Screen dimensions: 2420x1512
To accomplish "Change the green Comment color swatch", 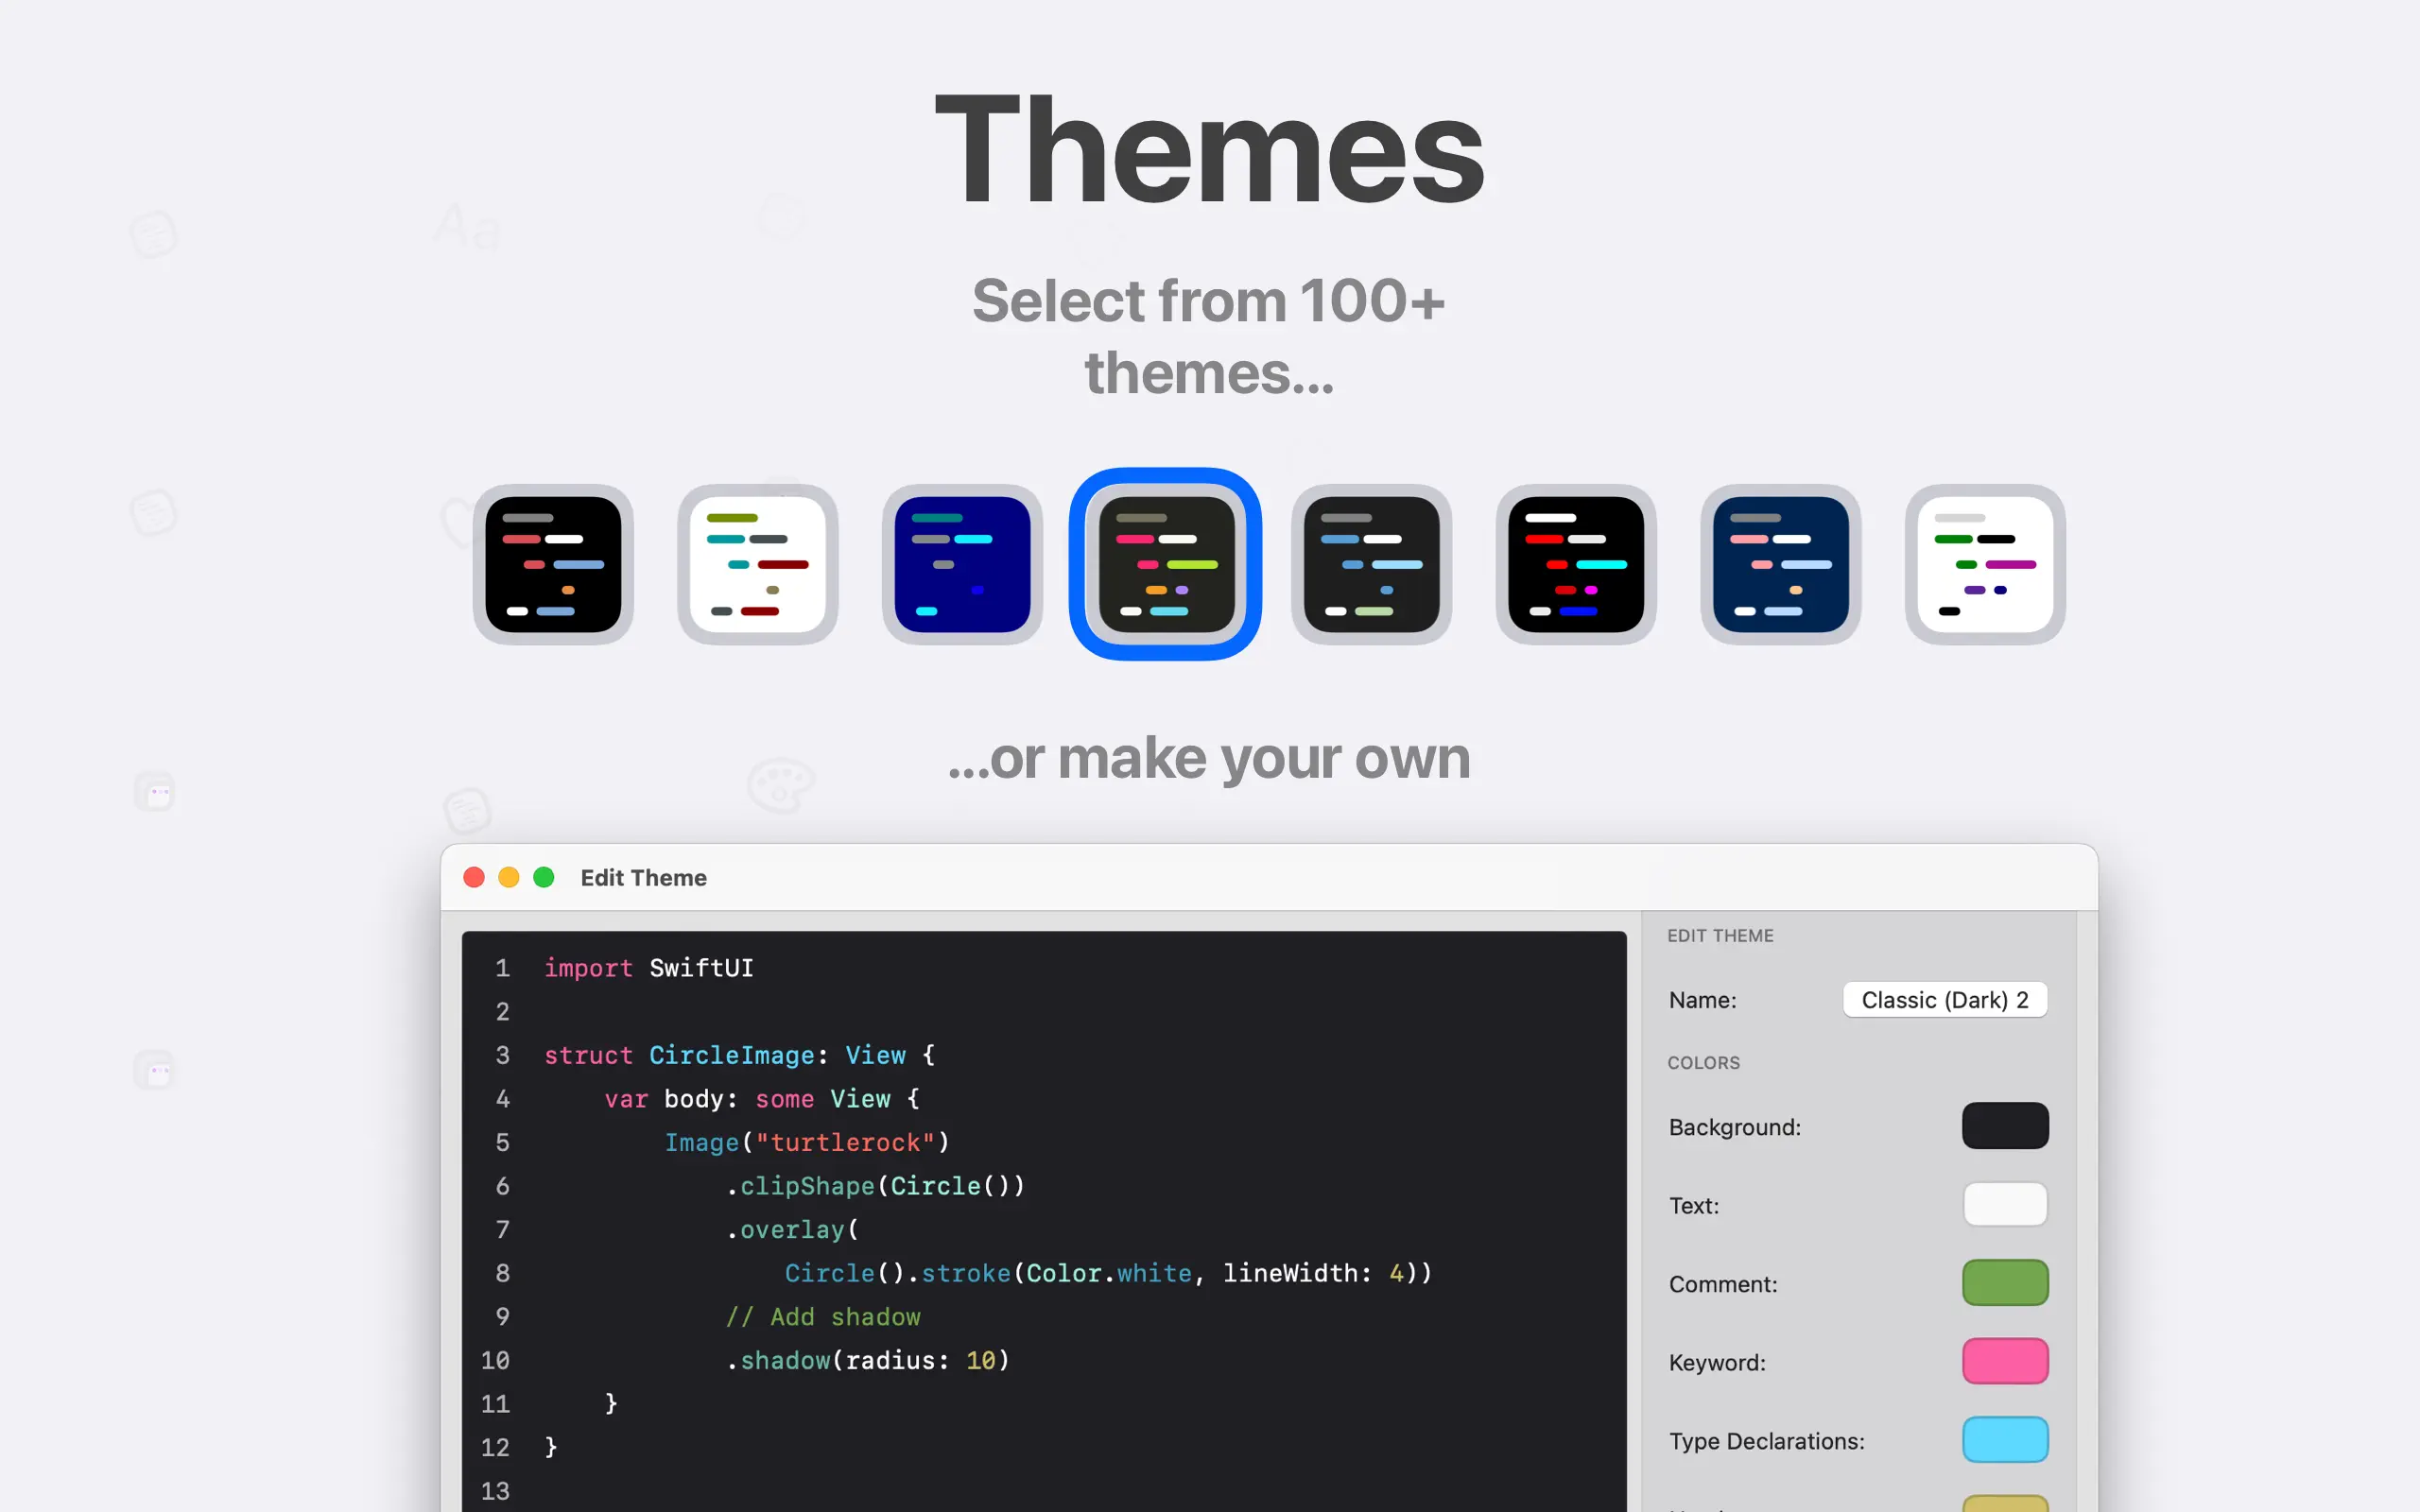I will [x=2004, y=1283].
